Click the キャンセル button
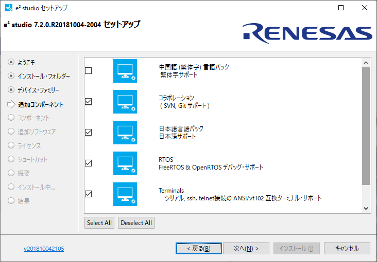The height and width of the screenshot is (262, 377). [347, 248]
